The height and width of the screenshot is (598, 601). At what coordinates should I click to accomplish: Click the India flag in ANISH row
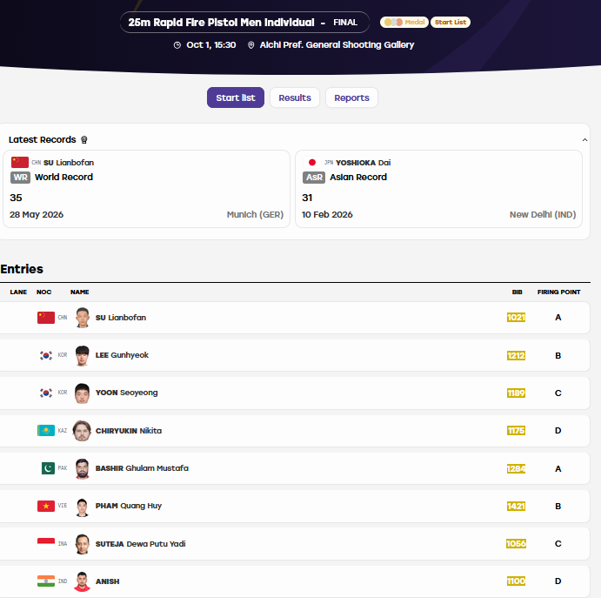[46, 581]
